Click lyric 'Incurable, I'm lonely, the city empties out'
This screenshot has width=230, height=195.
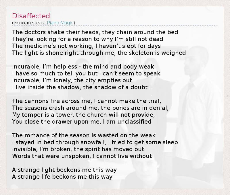coord(72,80)
